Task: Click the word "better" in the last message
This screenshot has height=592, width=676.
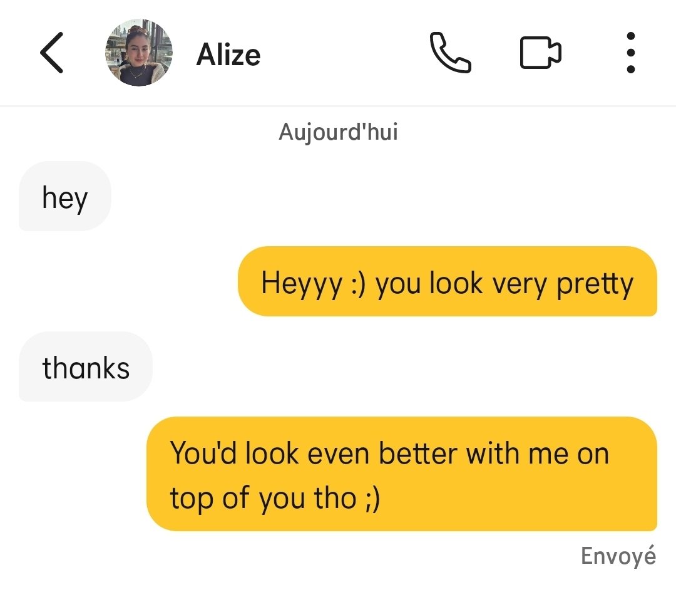Action: coord(417,454)
